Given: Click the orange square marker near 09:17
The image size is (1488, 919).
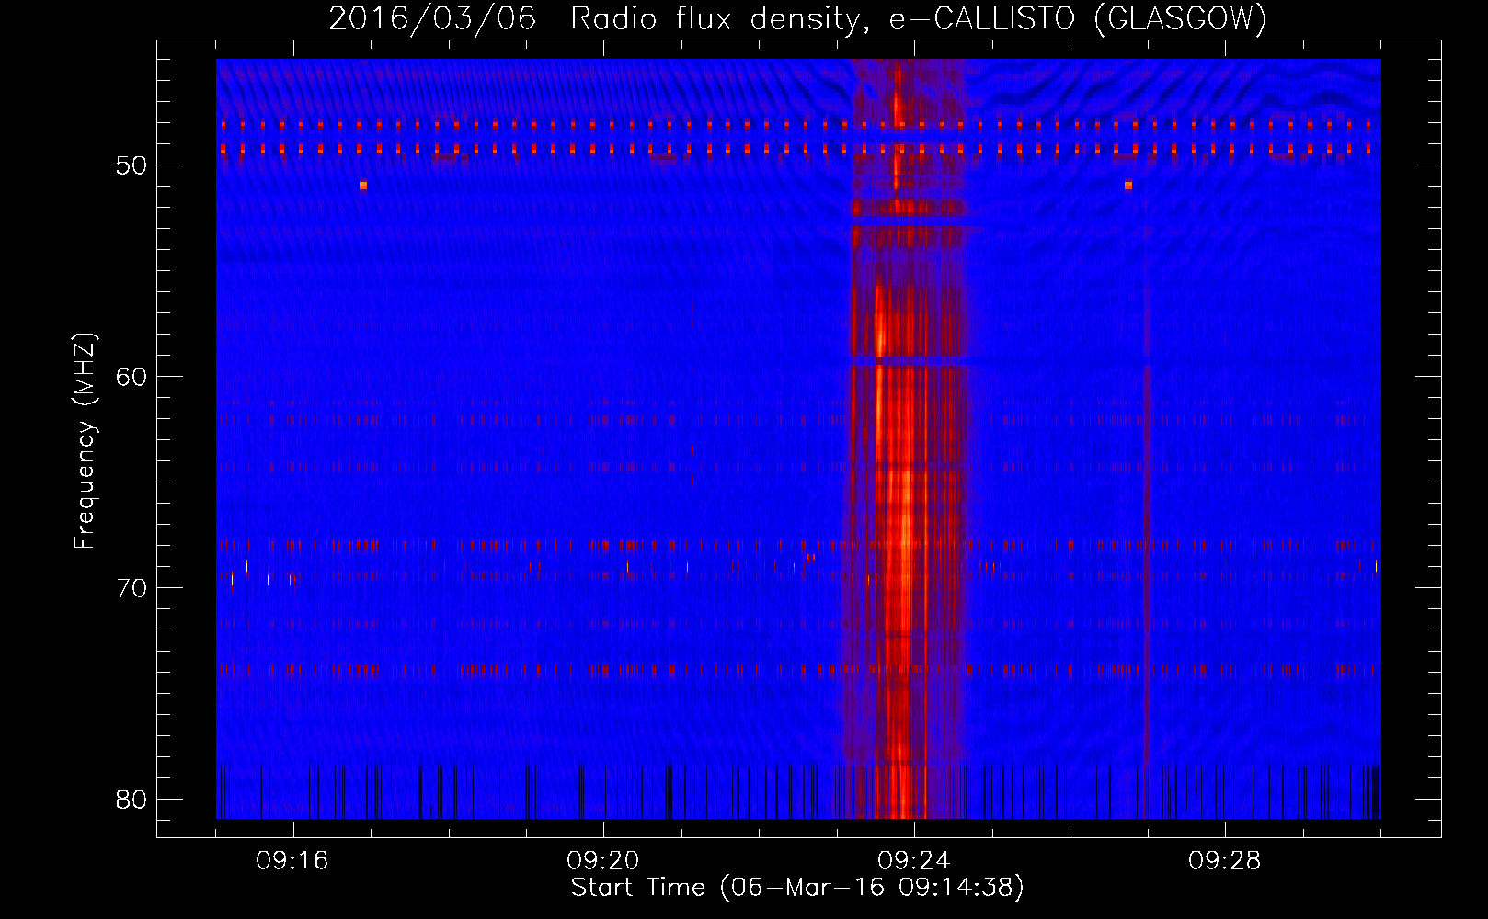Looking at the screenshot, I should (363, 186).
